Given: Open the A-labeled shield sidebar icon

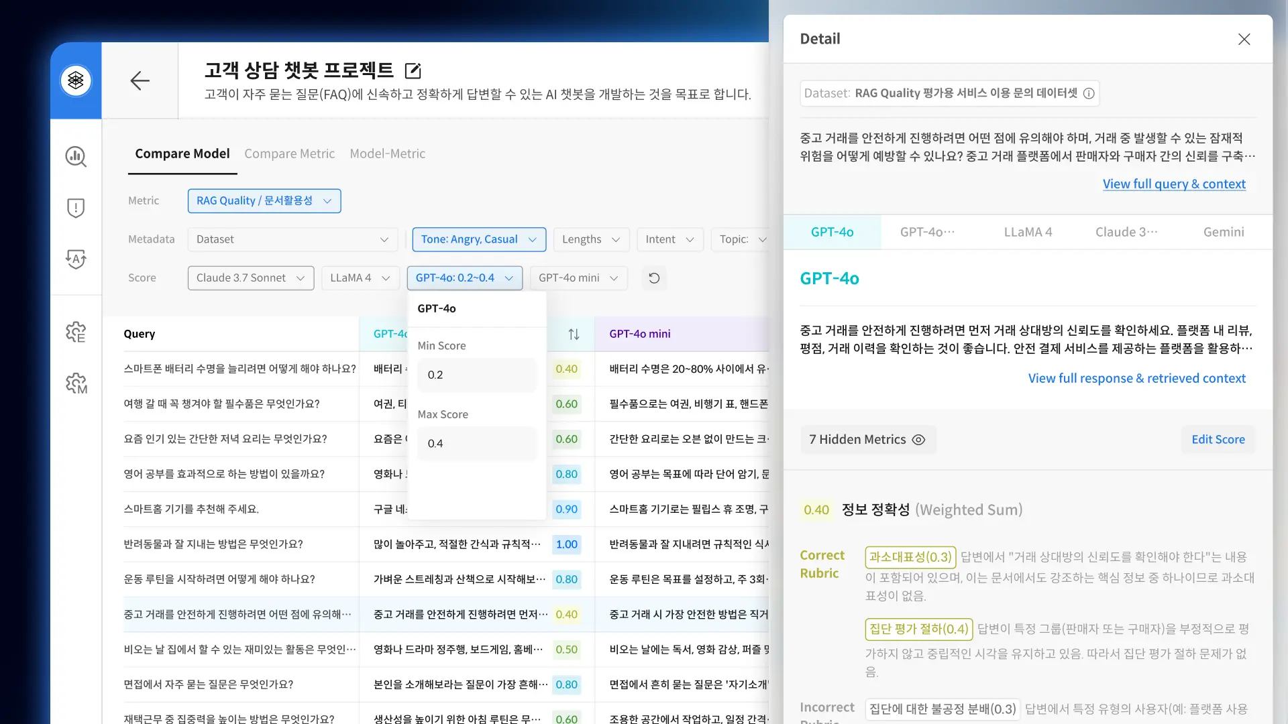Looking at the screenshot, I should 76,259.
